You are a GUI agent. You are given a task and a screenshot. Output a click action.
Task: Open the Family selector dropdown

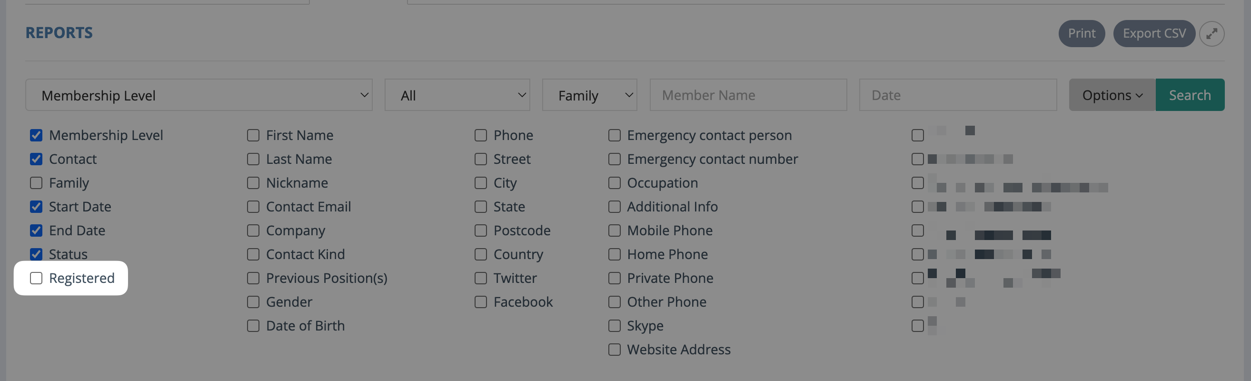click(589, 95)
